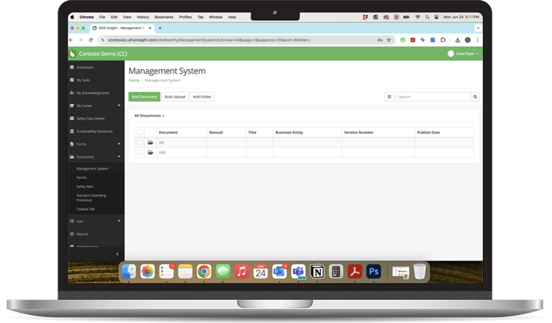Open Chrome downloads icon
The width and height of the screenshot is (552, 323).
[457, 40]
